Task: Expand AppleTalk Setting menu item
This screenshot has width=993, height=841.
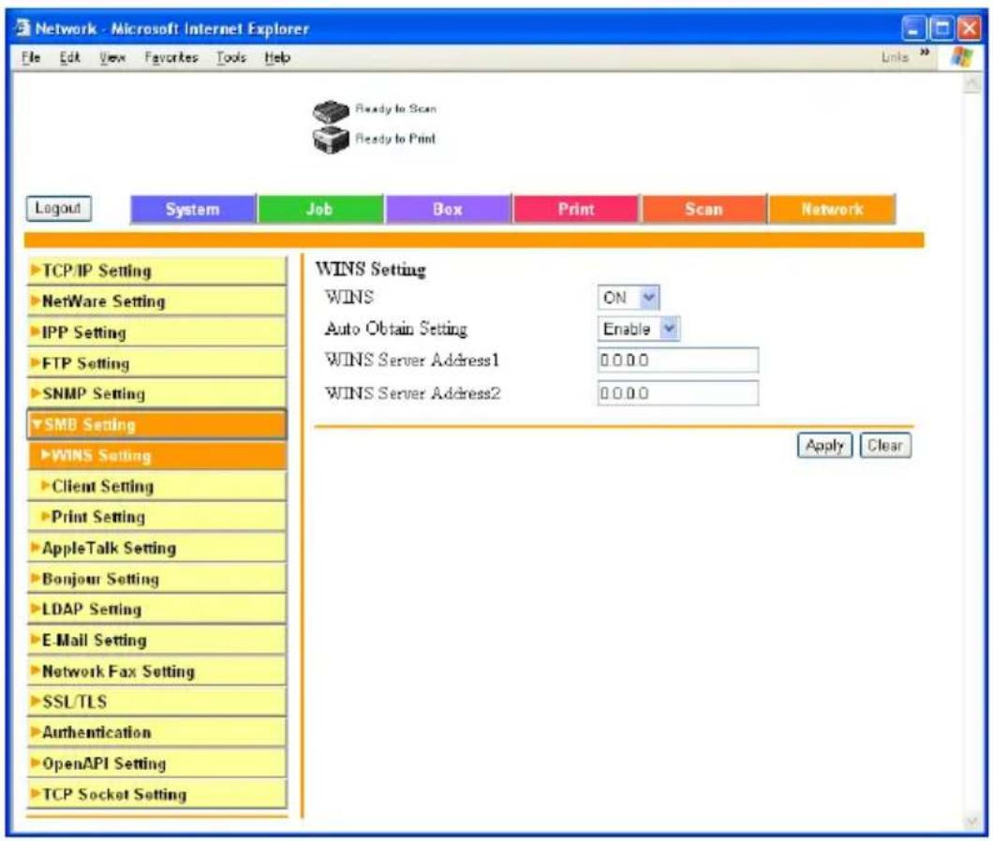Action: click(156, 548)
